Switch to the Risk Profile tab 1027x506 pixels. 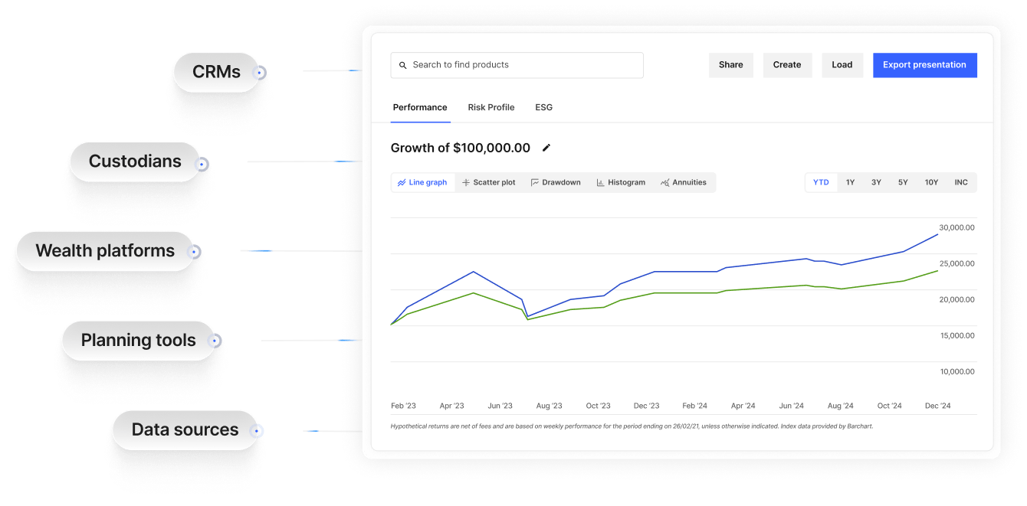(491, 107)
